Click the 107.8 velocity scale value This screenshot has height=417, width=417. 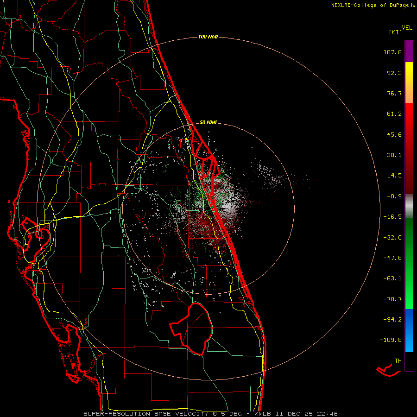pyautogui.click(x=392, y=52)
